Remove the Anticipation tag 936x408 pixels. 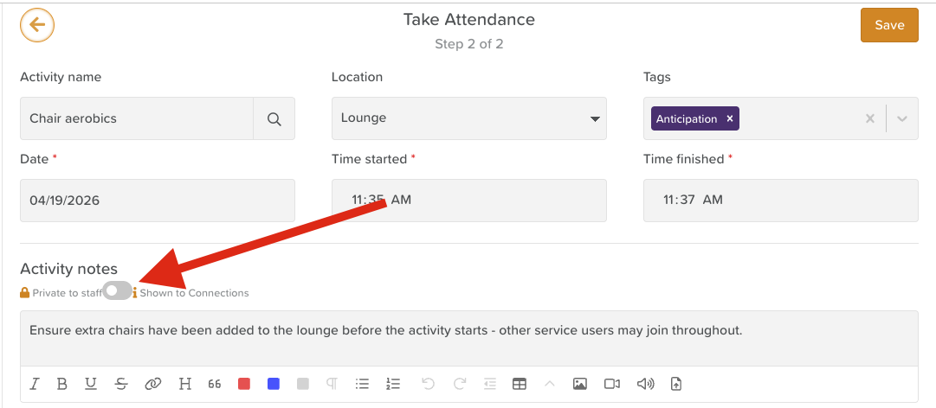[730, 119]
